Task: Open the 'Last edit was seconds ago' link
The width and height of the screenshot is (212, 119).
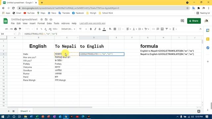Action: click(92, 23)
